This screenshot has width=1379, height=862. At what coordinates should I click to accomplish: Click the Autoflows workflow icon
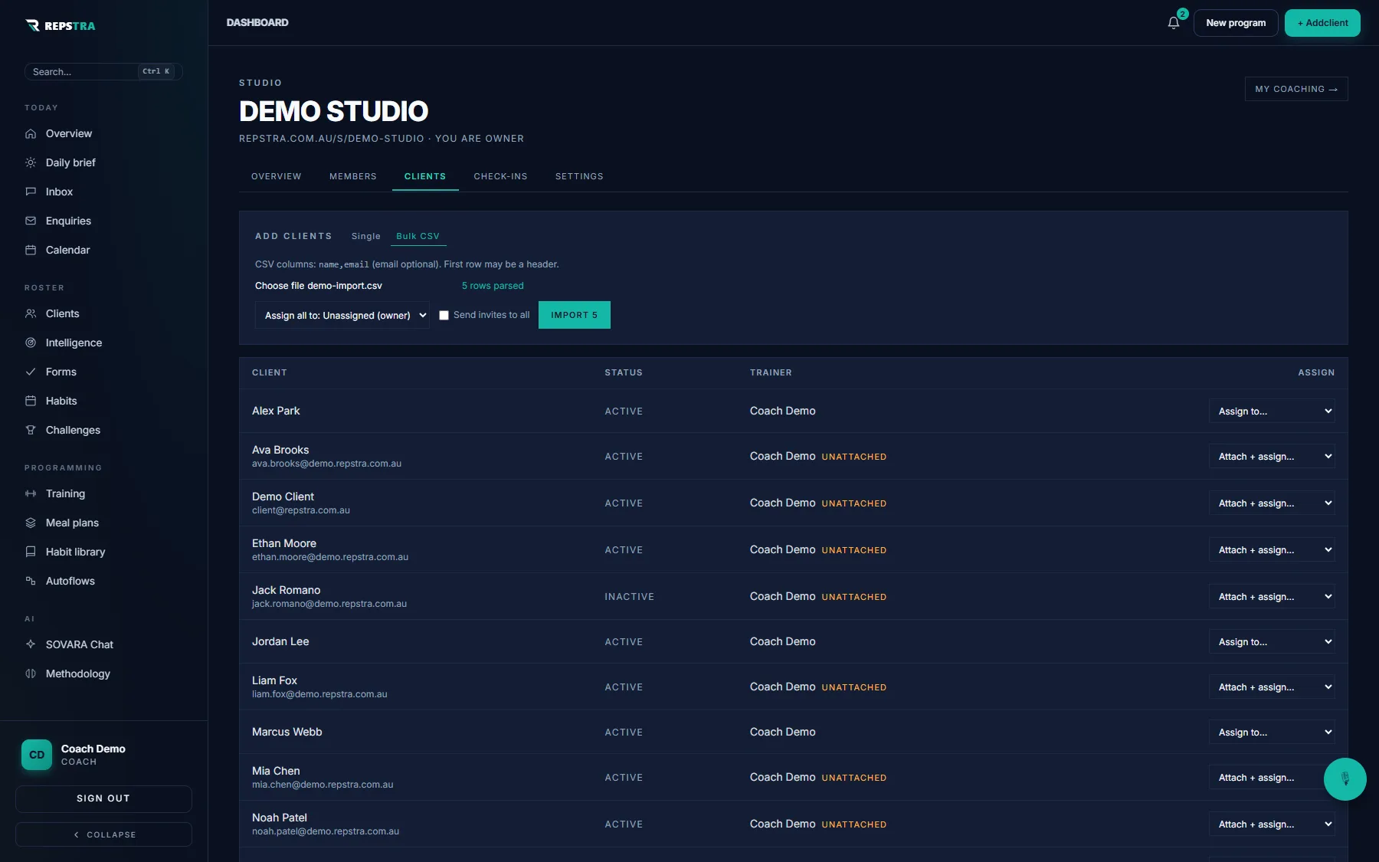(31, 581)
